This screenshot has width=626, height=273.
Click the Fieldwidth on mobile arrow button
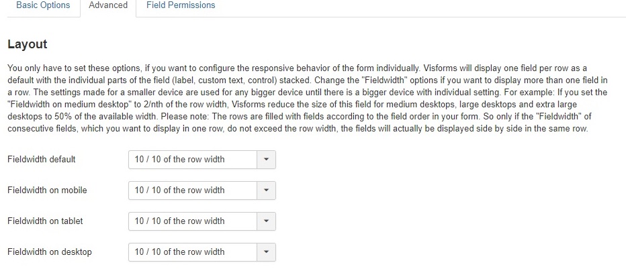pyautogui.click(x=266, y=190)
